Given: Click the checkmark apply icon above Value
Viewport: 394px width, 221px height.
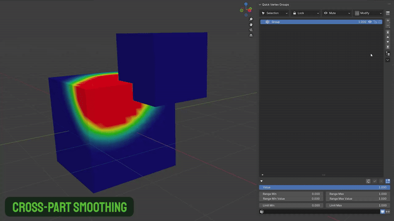Looking at the screenshot, I should point(375,181).
